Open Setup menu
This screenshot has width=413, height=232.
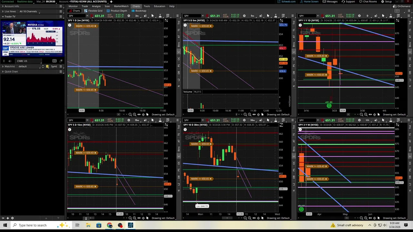[x=387, y=2]
